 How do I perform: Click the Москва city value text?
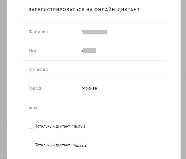(x=89, y=88)
